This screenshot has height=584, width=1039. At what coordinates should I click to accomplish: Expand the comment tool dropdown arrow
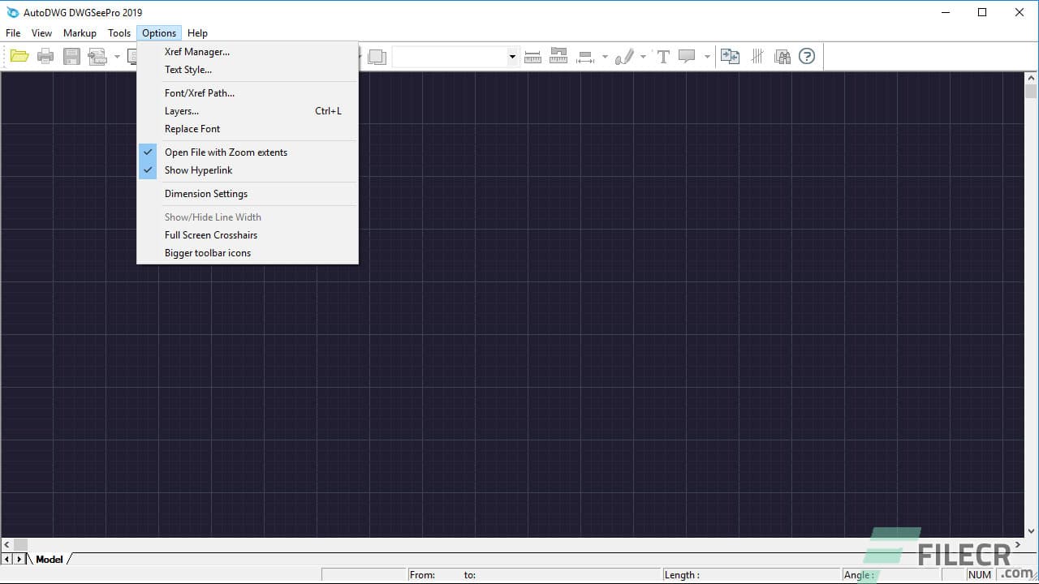pos(707,57)
